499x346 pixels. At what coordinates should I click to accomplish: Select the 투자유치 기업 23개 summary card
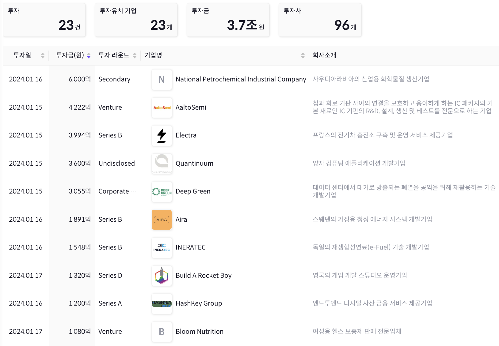pyautogui.click(x=136, y=20)
